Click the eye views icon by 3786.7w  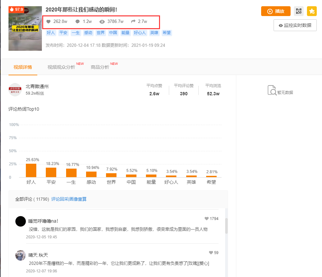(x=102, y=22)
